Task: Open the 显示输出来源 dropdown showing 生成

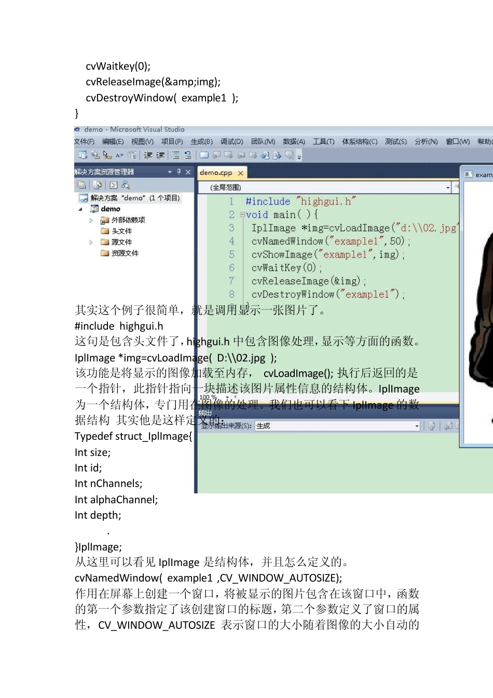Action: [x=337, y=426]
